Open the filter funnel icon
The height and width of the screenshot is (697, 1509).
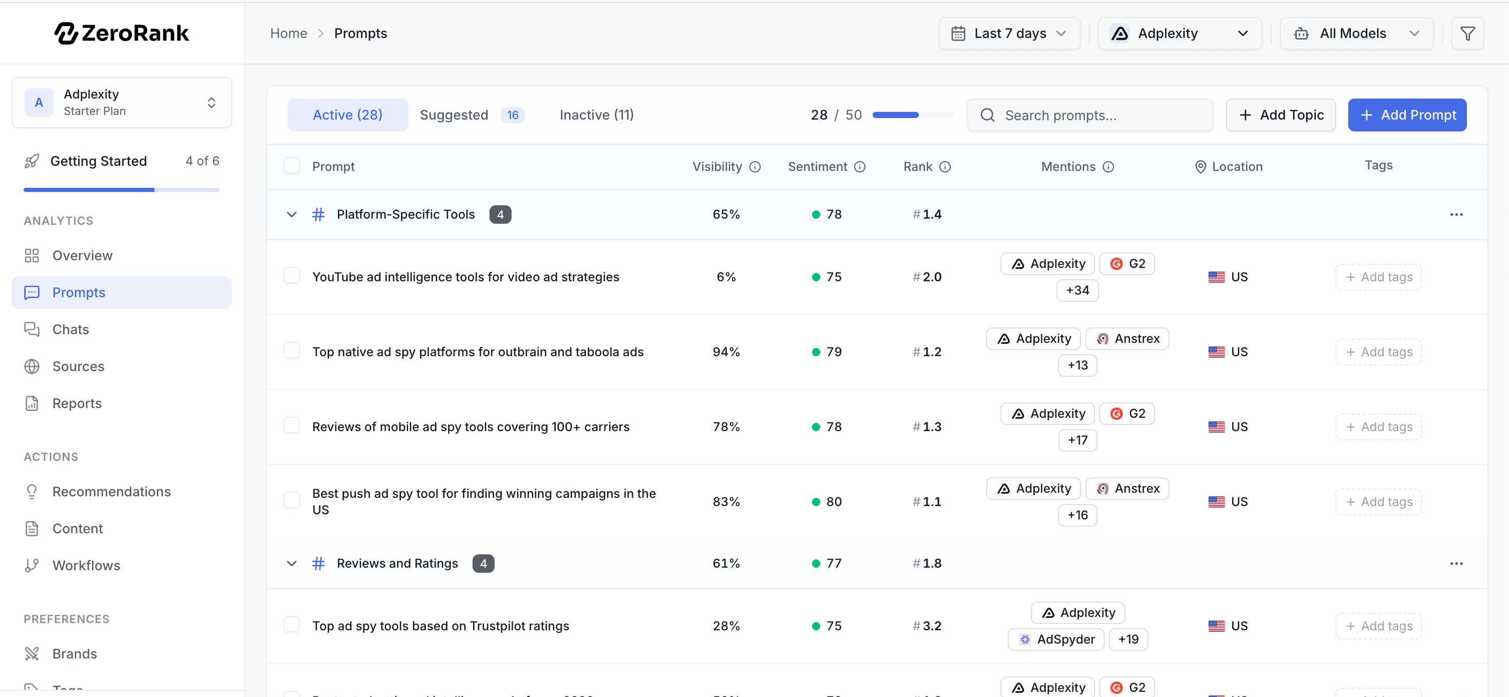click(1467, 33)
